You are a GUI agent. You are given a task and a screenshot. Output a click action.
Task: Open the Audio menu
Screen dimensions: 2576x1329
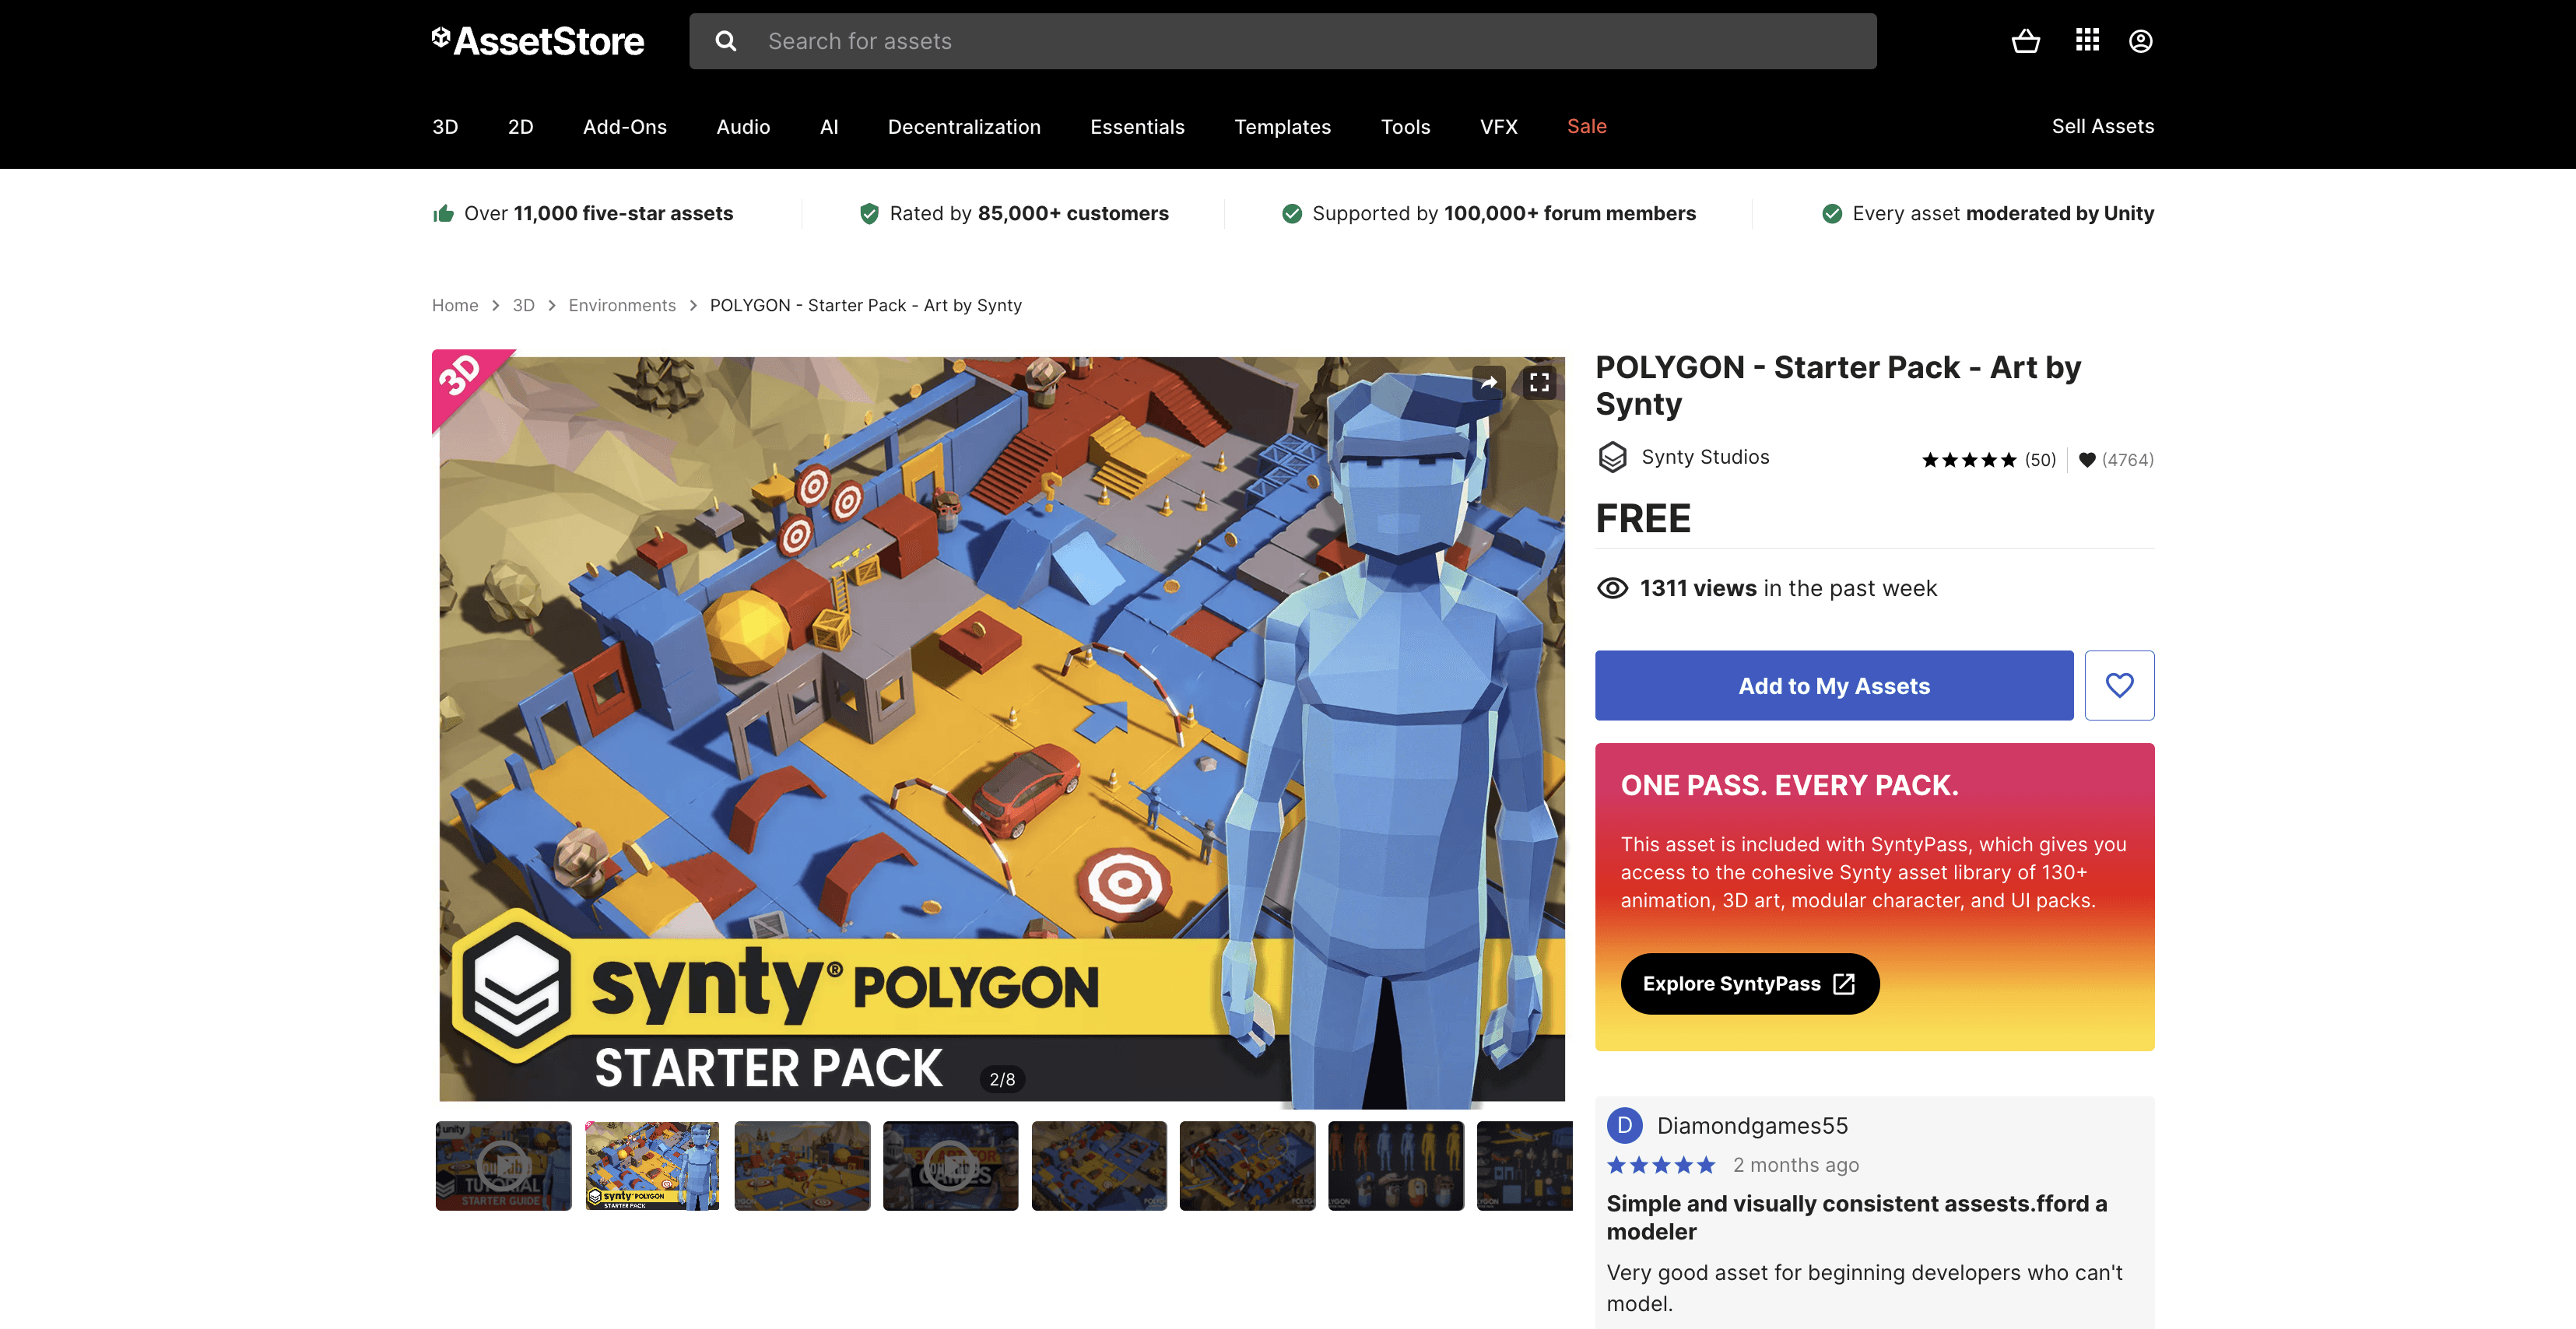743,127
